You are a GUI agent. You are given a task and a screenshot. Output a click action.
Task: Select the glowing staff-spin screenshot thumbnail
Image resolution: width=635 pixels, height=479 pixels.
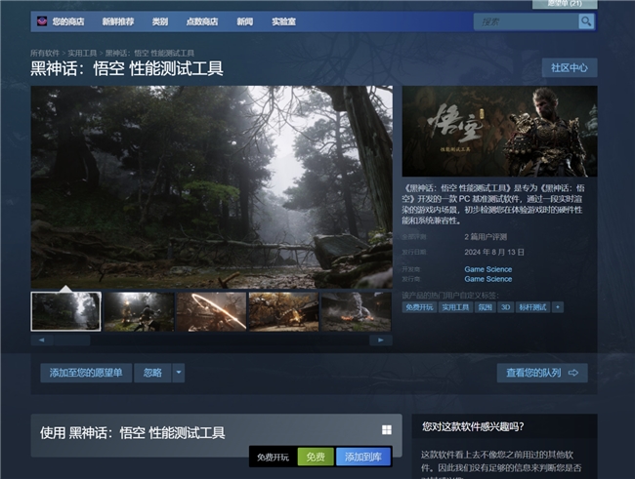(x=210, y=311)
